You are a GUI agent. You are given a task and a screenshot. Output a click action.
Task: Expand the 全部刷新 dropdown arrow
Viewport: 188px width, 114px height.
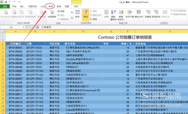click(x=52, y=19)
